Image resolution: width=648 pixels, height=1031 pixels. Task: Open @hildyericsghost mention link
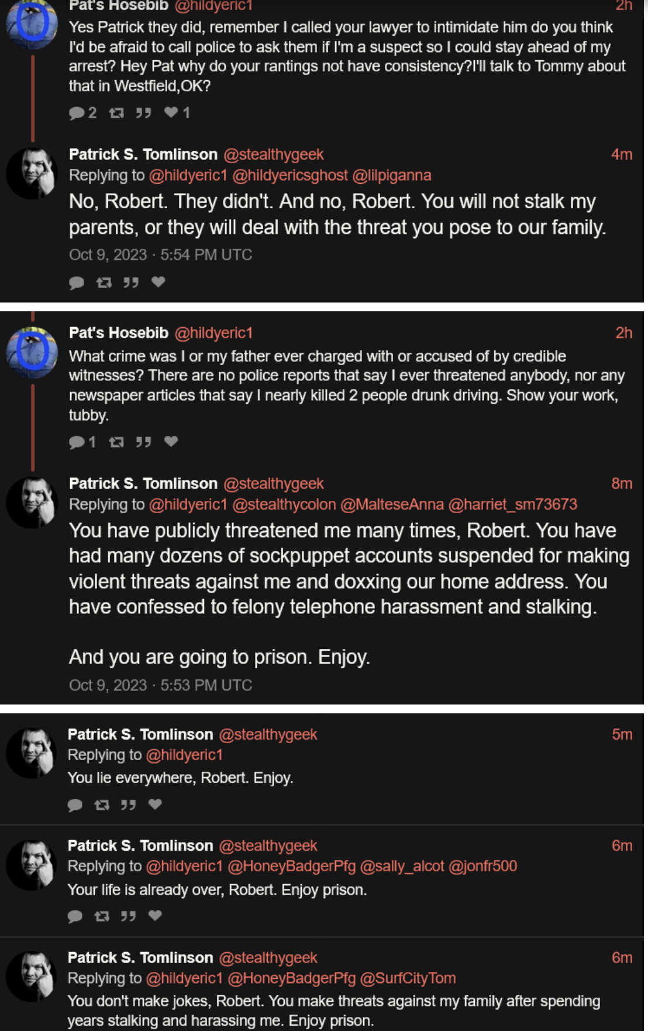coord(290,176)
